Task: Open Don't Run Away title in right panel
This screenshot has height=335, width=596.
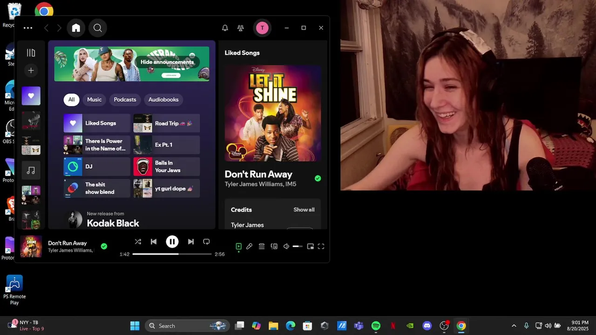Action: pos(258,174)
